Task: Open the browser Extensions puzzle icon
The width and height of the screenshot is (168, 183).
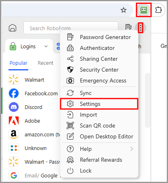Action: point(158,10)
